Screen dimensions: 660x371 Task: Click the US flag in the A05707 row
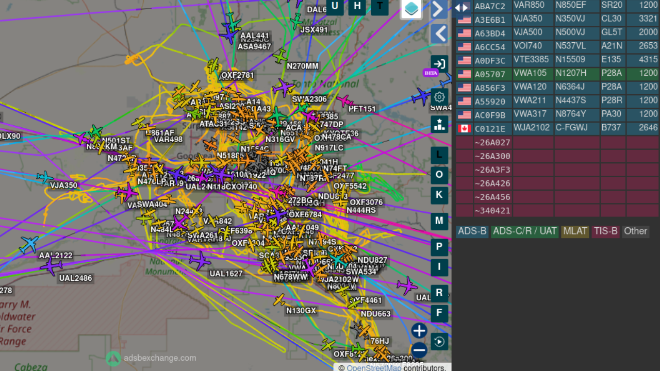click(465, 74)
